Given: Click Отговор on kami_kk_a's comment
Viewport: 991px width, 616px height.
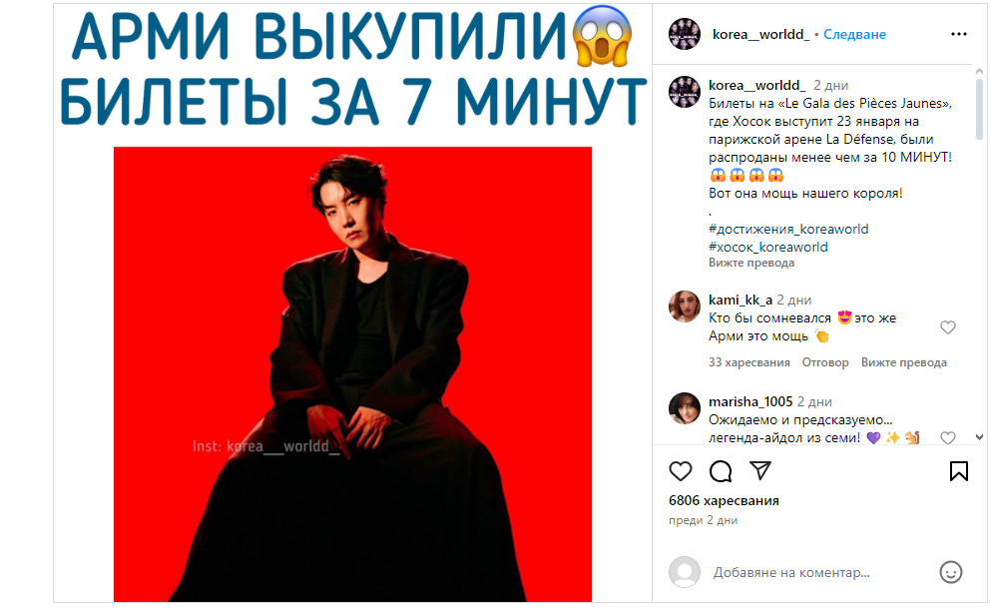Looking at the screenshot, I should [824, 362].
